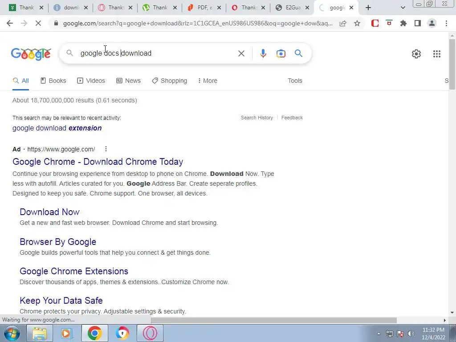Viewport: 456px width, 342px height.
Task: Open media player from the taskbar
Action: tap(67, 333)
